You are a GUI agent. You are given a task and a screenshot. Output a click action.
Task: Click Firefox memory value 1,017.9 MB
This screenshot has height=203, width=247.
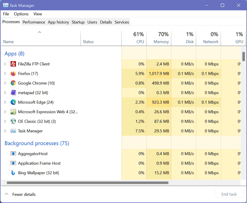(159, 74)
